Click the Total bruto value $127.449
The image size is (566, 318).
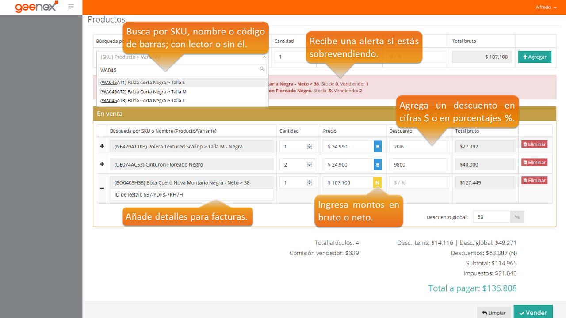tap(486, 182)
